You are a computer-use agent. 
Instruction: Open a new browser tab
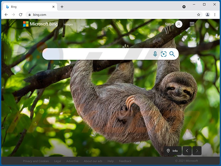pyautogui.click(x=62, y=7)
